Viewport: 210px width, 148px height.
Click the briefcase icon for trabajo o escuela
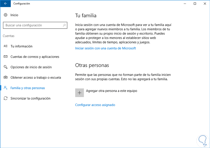pyautogui.click(x=5, y=77)
